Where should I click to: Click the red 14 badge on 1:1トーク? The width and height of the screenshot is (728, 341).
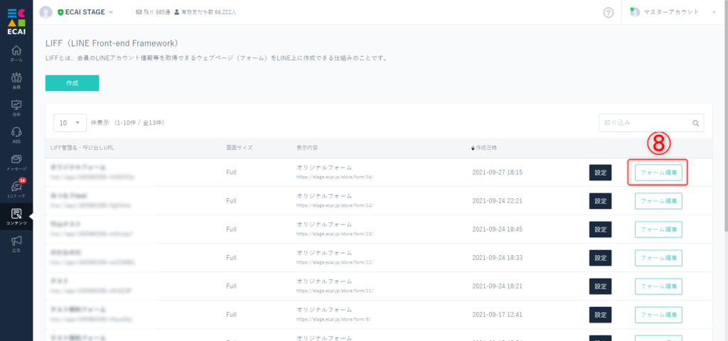point(22,180)
